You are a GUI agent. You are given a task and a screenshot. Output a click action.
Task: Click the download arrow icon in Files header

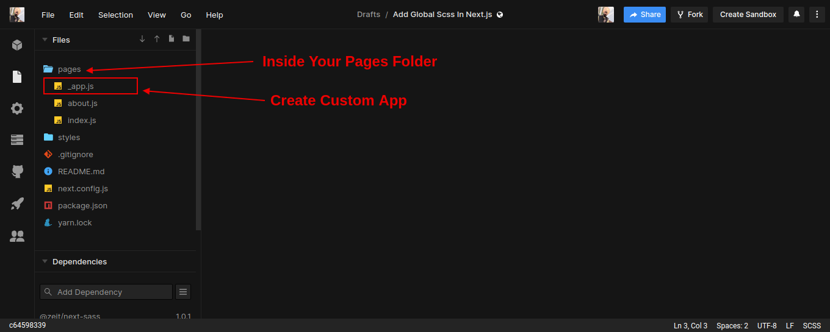(142, 39)
